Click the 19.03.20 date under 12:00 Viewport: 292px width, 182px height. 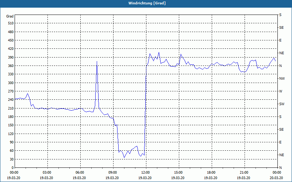click(x=145, y=178)
